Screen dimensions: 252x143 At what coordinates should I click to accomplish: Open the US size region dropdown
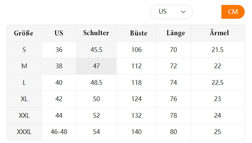click(171, 12)
